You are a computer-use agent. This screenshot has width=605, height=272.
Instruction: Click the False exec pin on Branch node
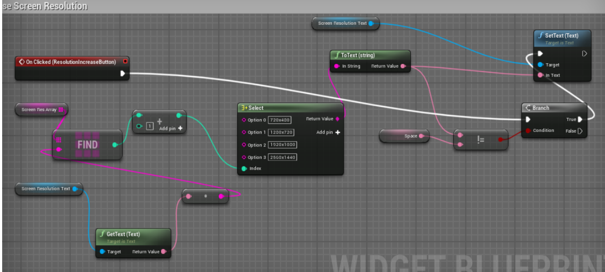coord(580,131)
